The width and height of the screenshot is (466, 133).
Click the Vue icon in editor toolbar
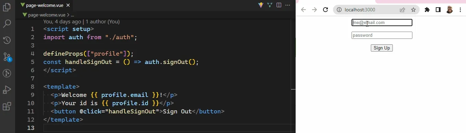[x=270, y=5]
